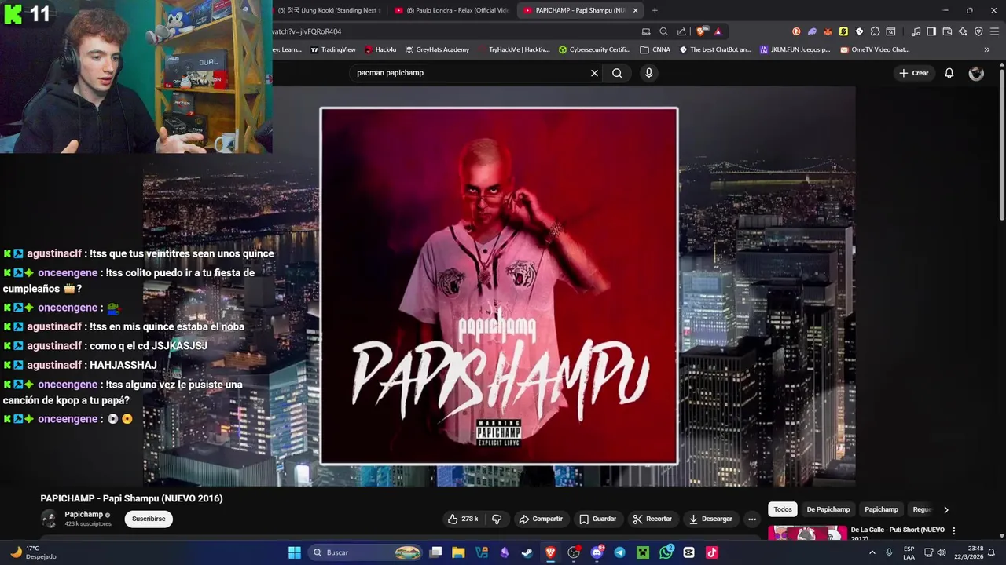Dislike the video with thumbs down
Image resolution: width=1006 pixels, height=565 pixels.
coord(497,519)
